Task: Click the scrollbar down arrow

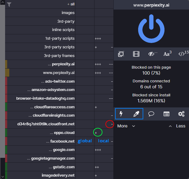Action: pyautogui.click(x=2, y=177)
